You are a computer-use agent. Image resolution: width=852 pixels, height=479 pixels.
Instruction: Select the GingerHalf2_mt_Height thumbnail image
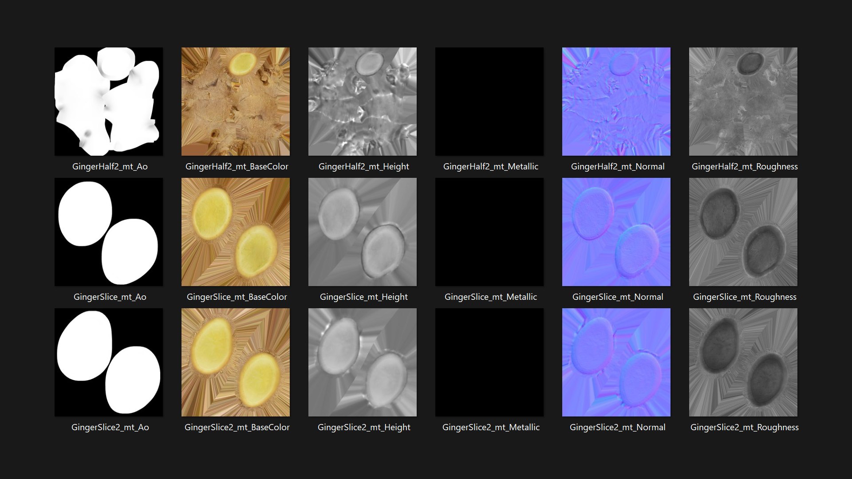coord(363,102)
